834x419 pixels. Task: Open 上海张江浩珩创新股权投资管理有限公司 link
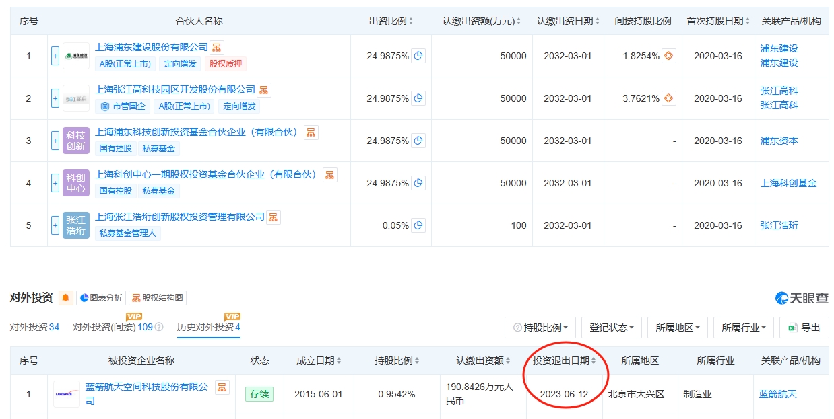pyautogui.click(x=181, y=217)
